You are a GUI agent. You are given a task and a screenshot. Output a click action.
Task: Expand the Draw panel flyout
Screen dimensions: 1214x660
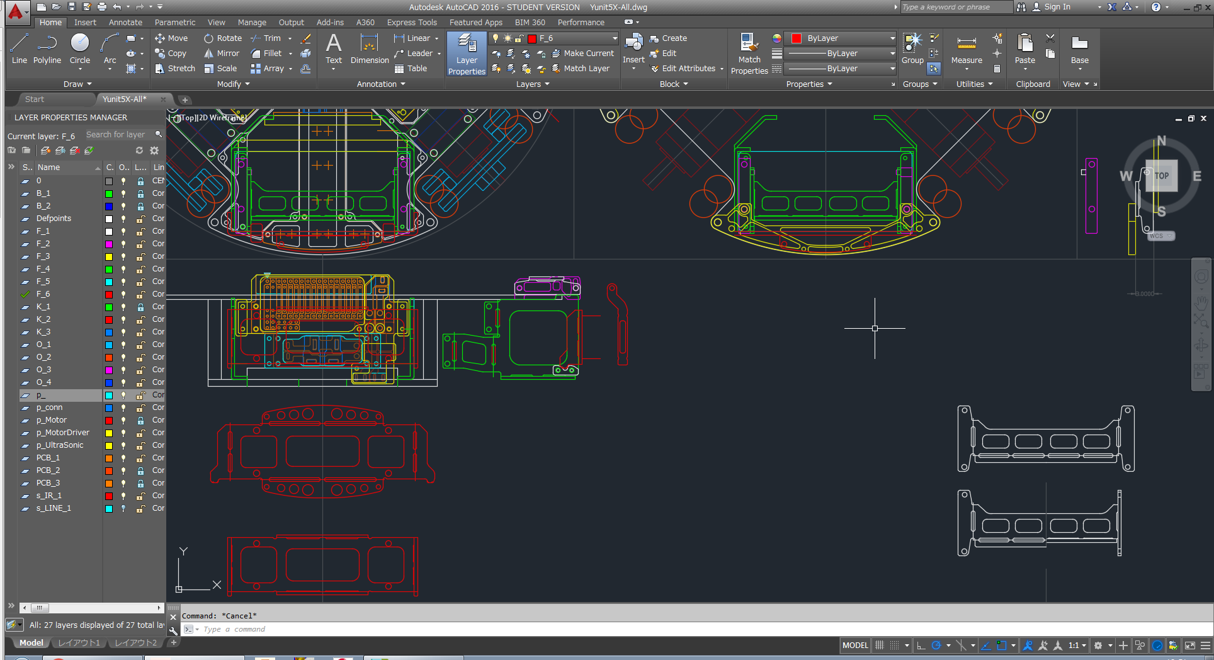click(77, 84)
